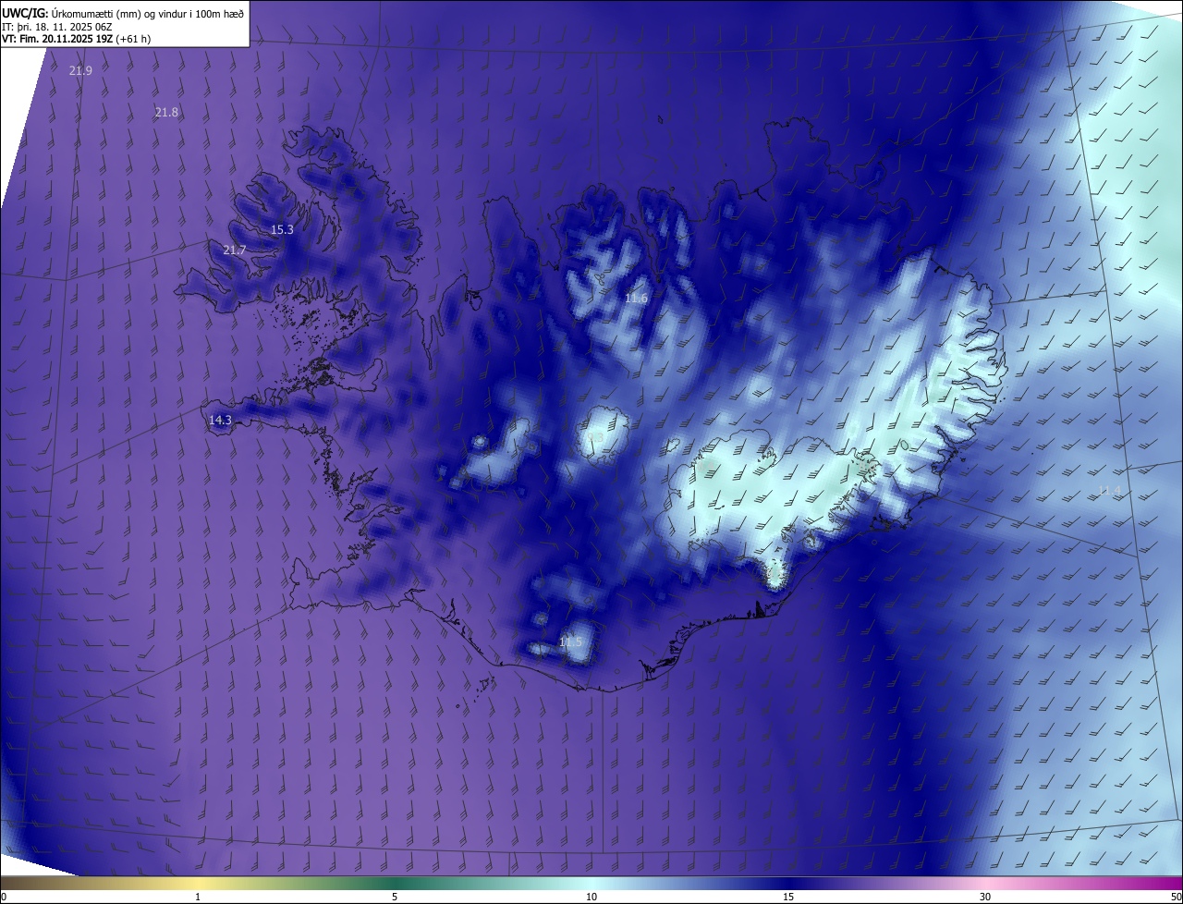
Task: Click the 11.5 value near the south coast
Action: (571, 642)
